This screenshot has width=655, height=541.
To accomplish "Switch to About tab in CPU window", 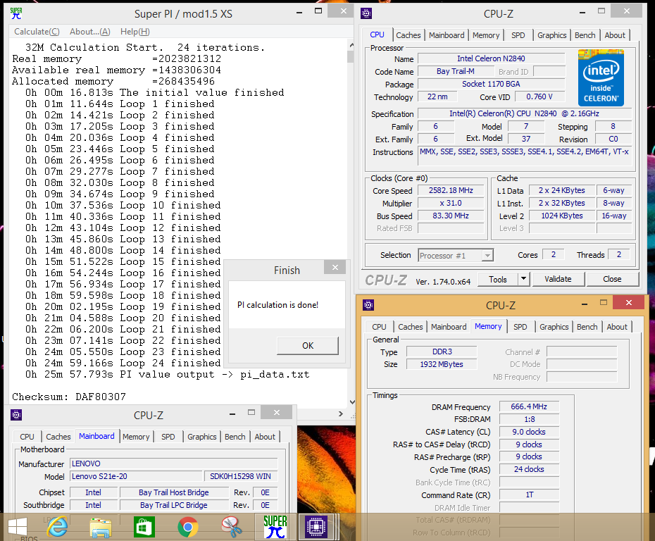I will tap(615, 35).
